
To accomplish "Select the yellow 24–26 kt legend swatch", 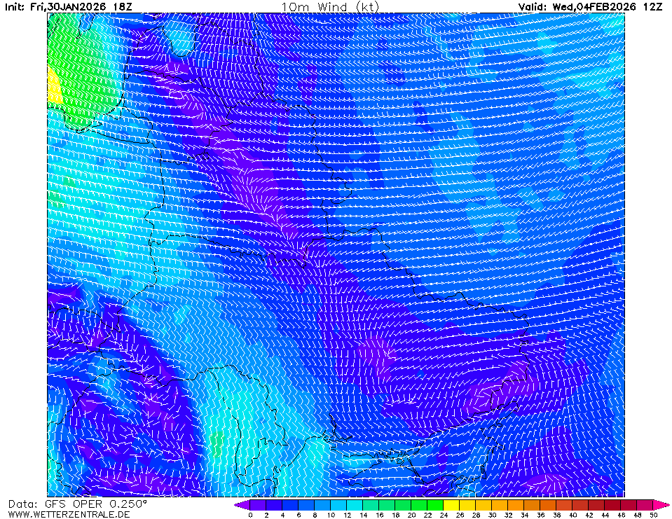I will 452,504.
